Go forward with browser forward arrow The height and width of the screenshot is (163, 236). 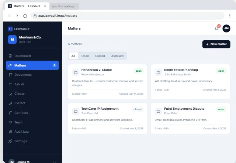[x=17, y=16]
